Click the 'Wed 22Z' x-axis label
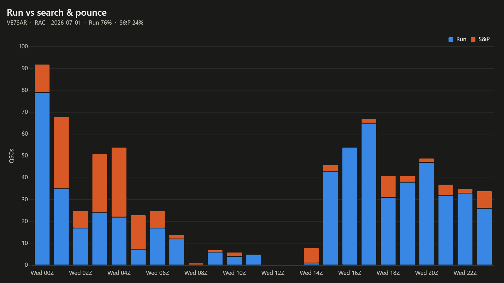This screenshot has width=504, height=283. point(465,273)
